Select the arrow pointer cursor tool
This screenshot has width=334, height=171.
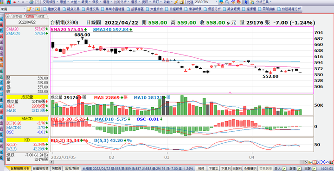point(246,2)
